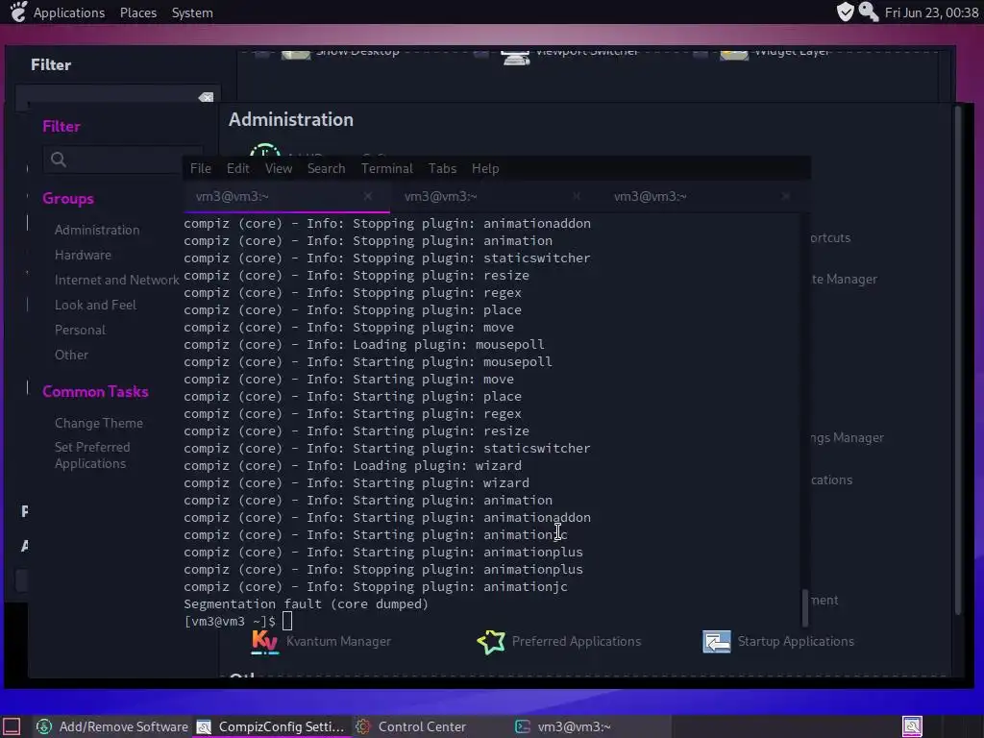
Task: Click the CompizConfig taskbar icon
Action: (x=204, y=726)
